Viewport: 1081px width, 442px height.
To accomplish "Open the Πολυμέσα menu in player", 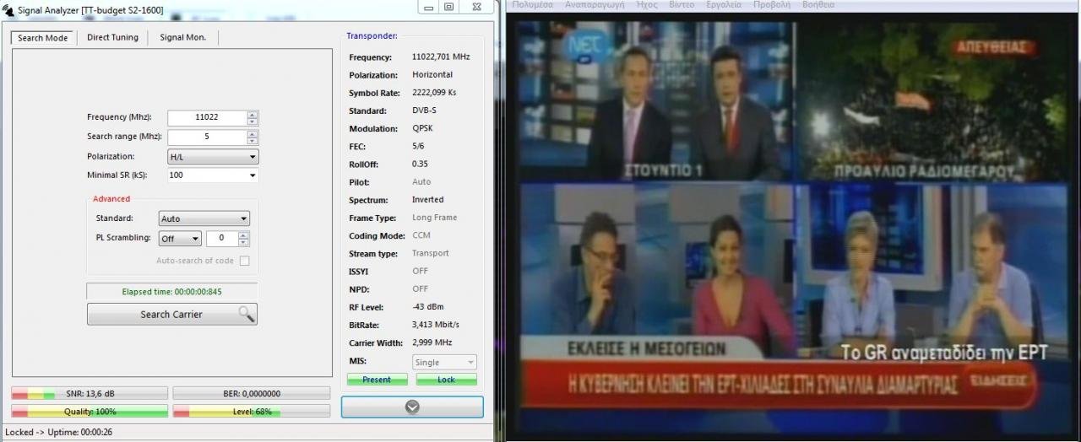I will pos(532,5).
